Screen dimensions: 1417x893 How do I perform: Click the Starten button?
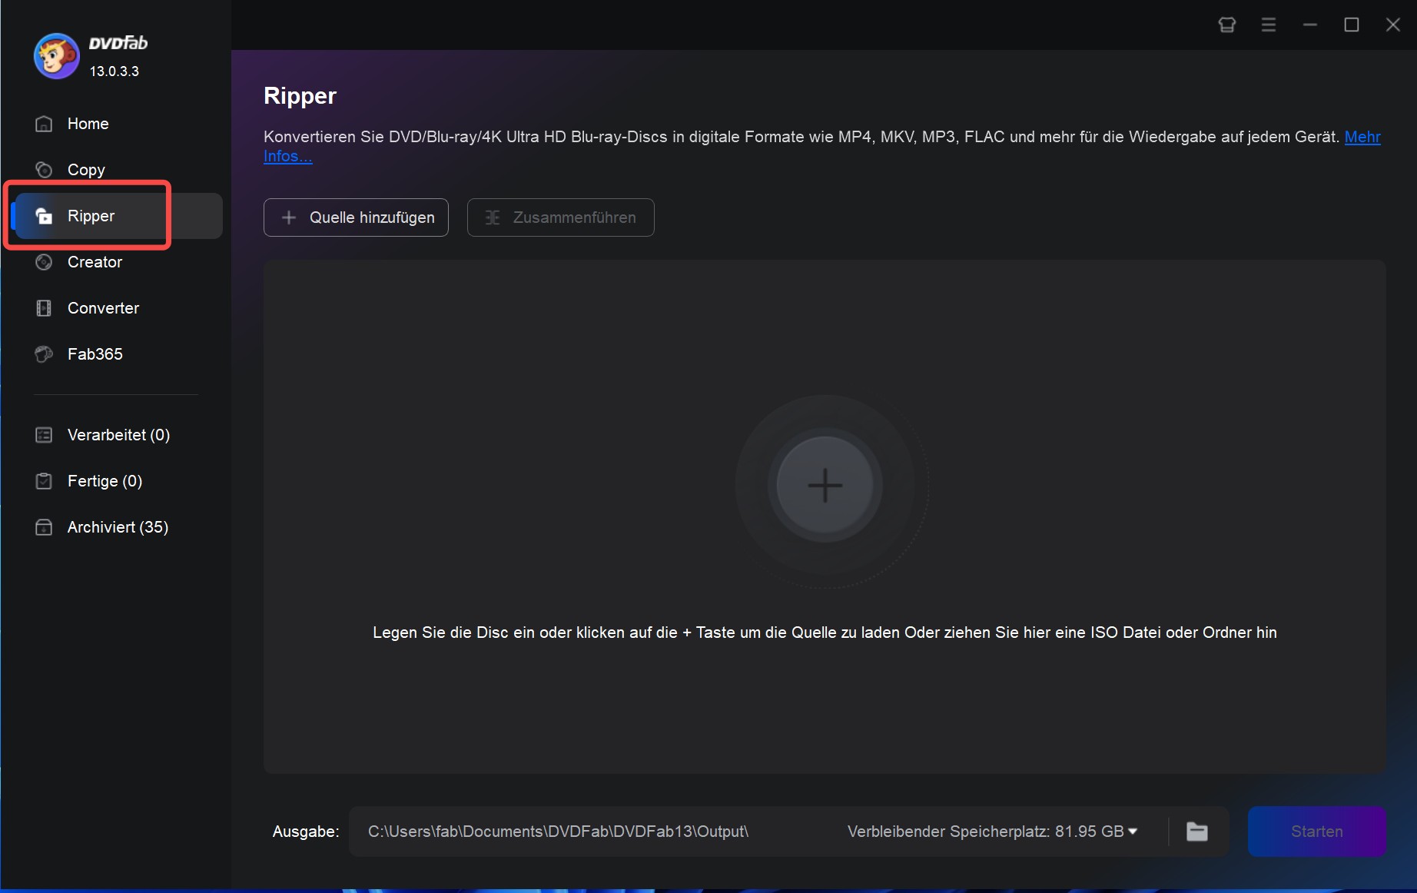coord(1317,832)
